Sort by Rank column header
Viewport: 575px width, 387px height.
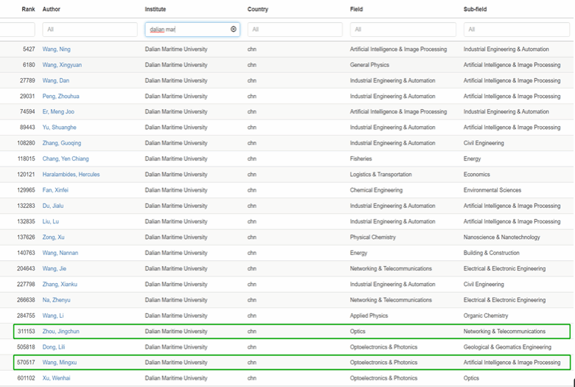[28, 10]
